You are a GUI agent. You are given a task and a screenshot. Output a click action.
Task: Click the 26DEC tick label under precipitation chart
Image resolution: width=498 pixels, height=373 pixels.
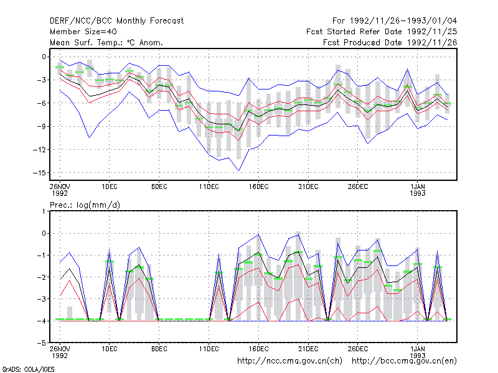coord(357,349)
